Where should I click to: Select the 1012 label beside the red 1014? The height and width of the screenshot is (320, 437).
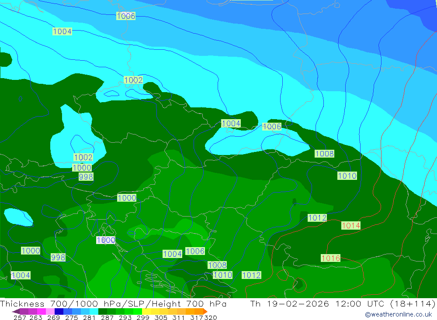point(317,217)
